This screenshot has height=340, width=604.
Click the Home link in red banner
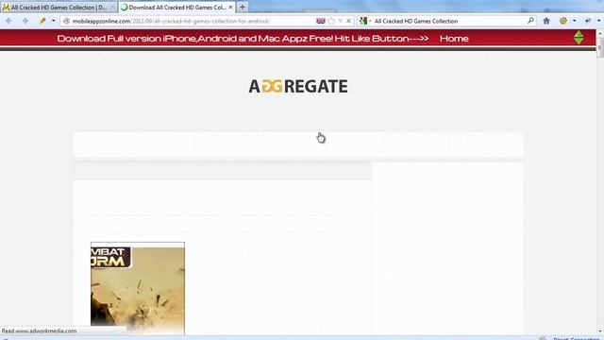(x=454, y=39)
